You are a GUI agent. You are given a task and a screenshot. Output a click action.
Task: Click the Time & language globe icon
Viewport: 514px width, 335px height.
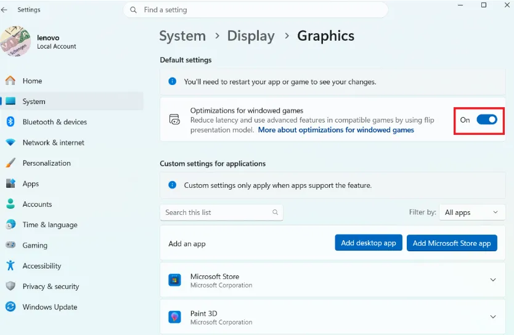click(x=10, y=224)
